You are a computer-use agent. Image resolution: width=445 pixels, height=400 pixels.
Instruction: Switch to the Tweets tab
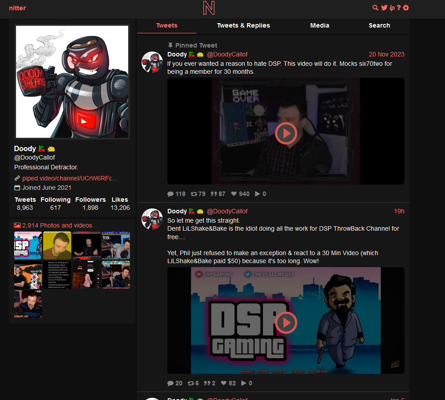pyautogui.click(x=166, y=25)
